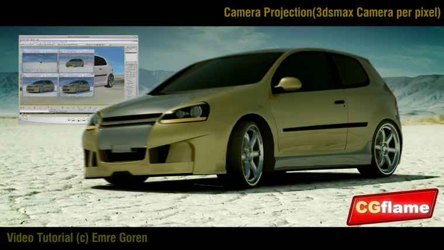The width and height of the screenshot is (444, 250).
Task: Click the CGflame logo badge
Action: (392, 207)
